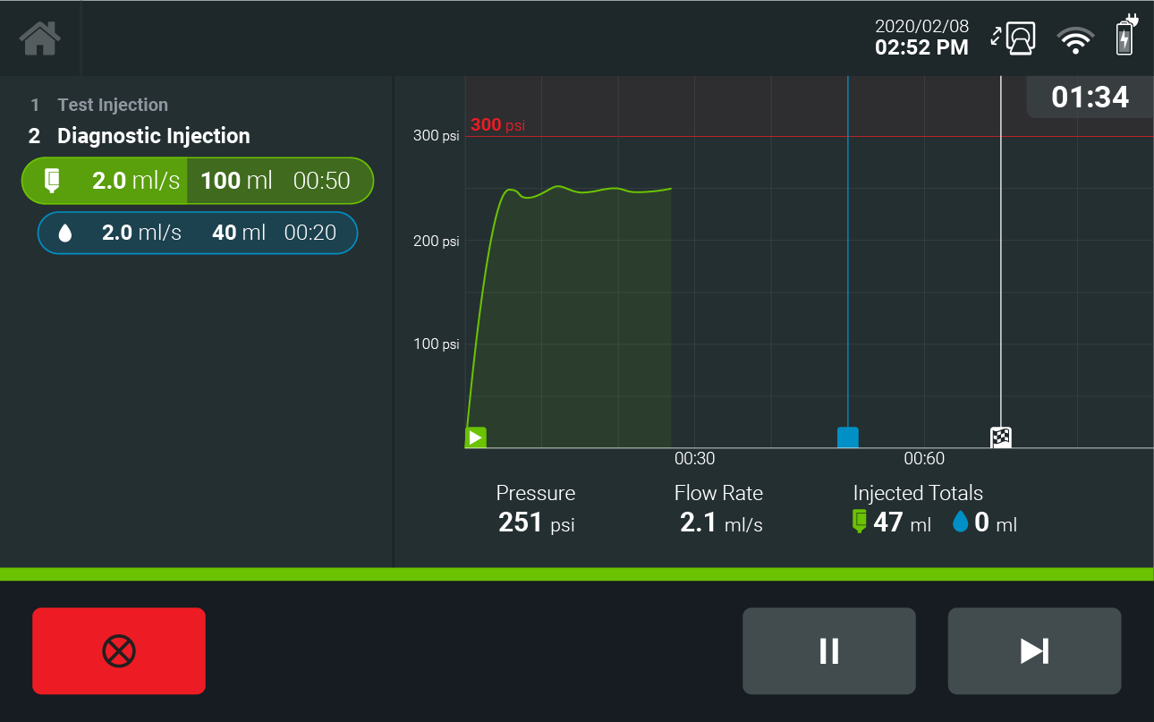
Task: Tap the contrast phase 00:50 duration
Action: tap(322, 181)
